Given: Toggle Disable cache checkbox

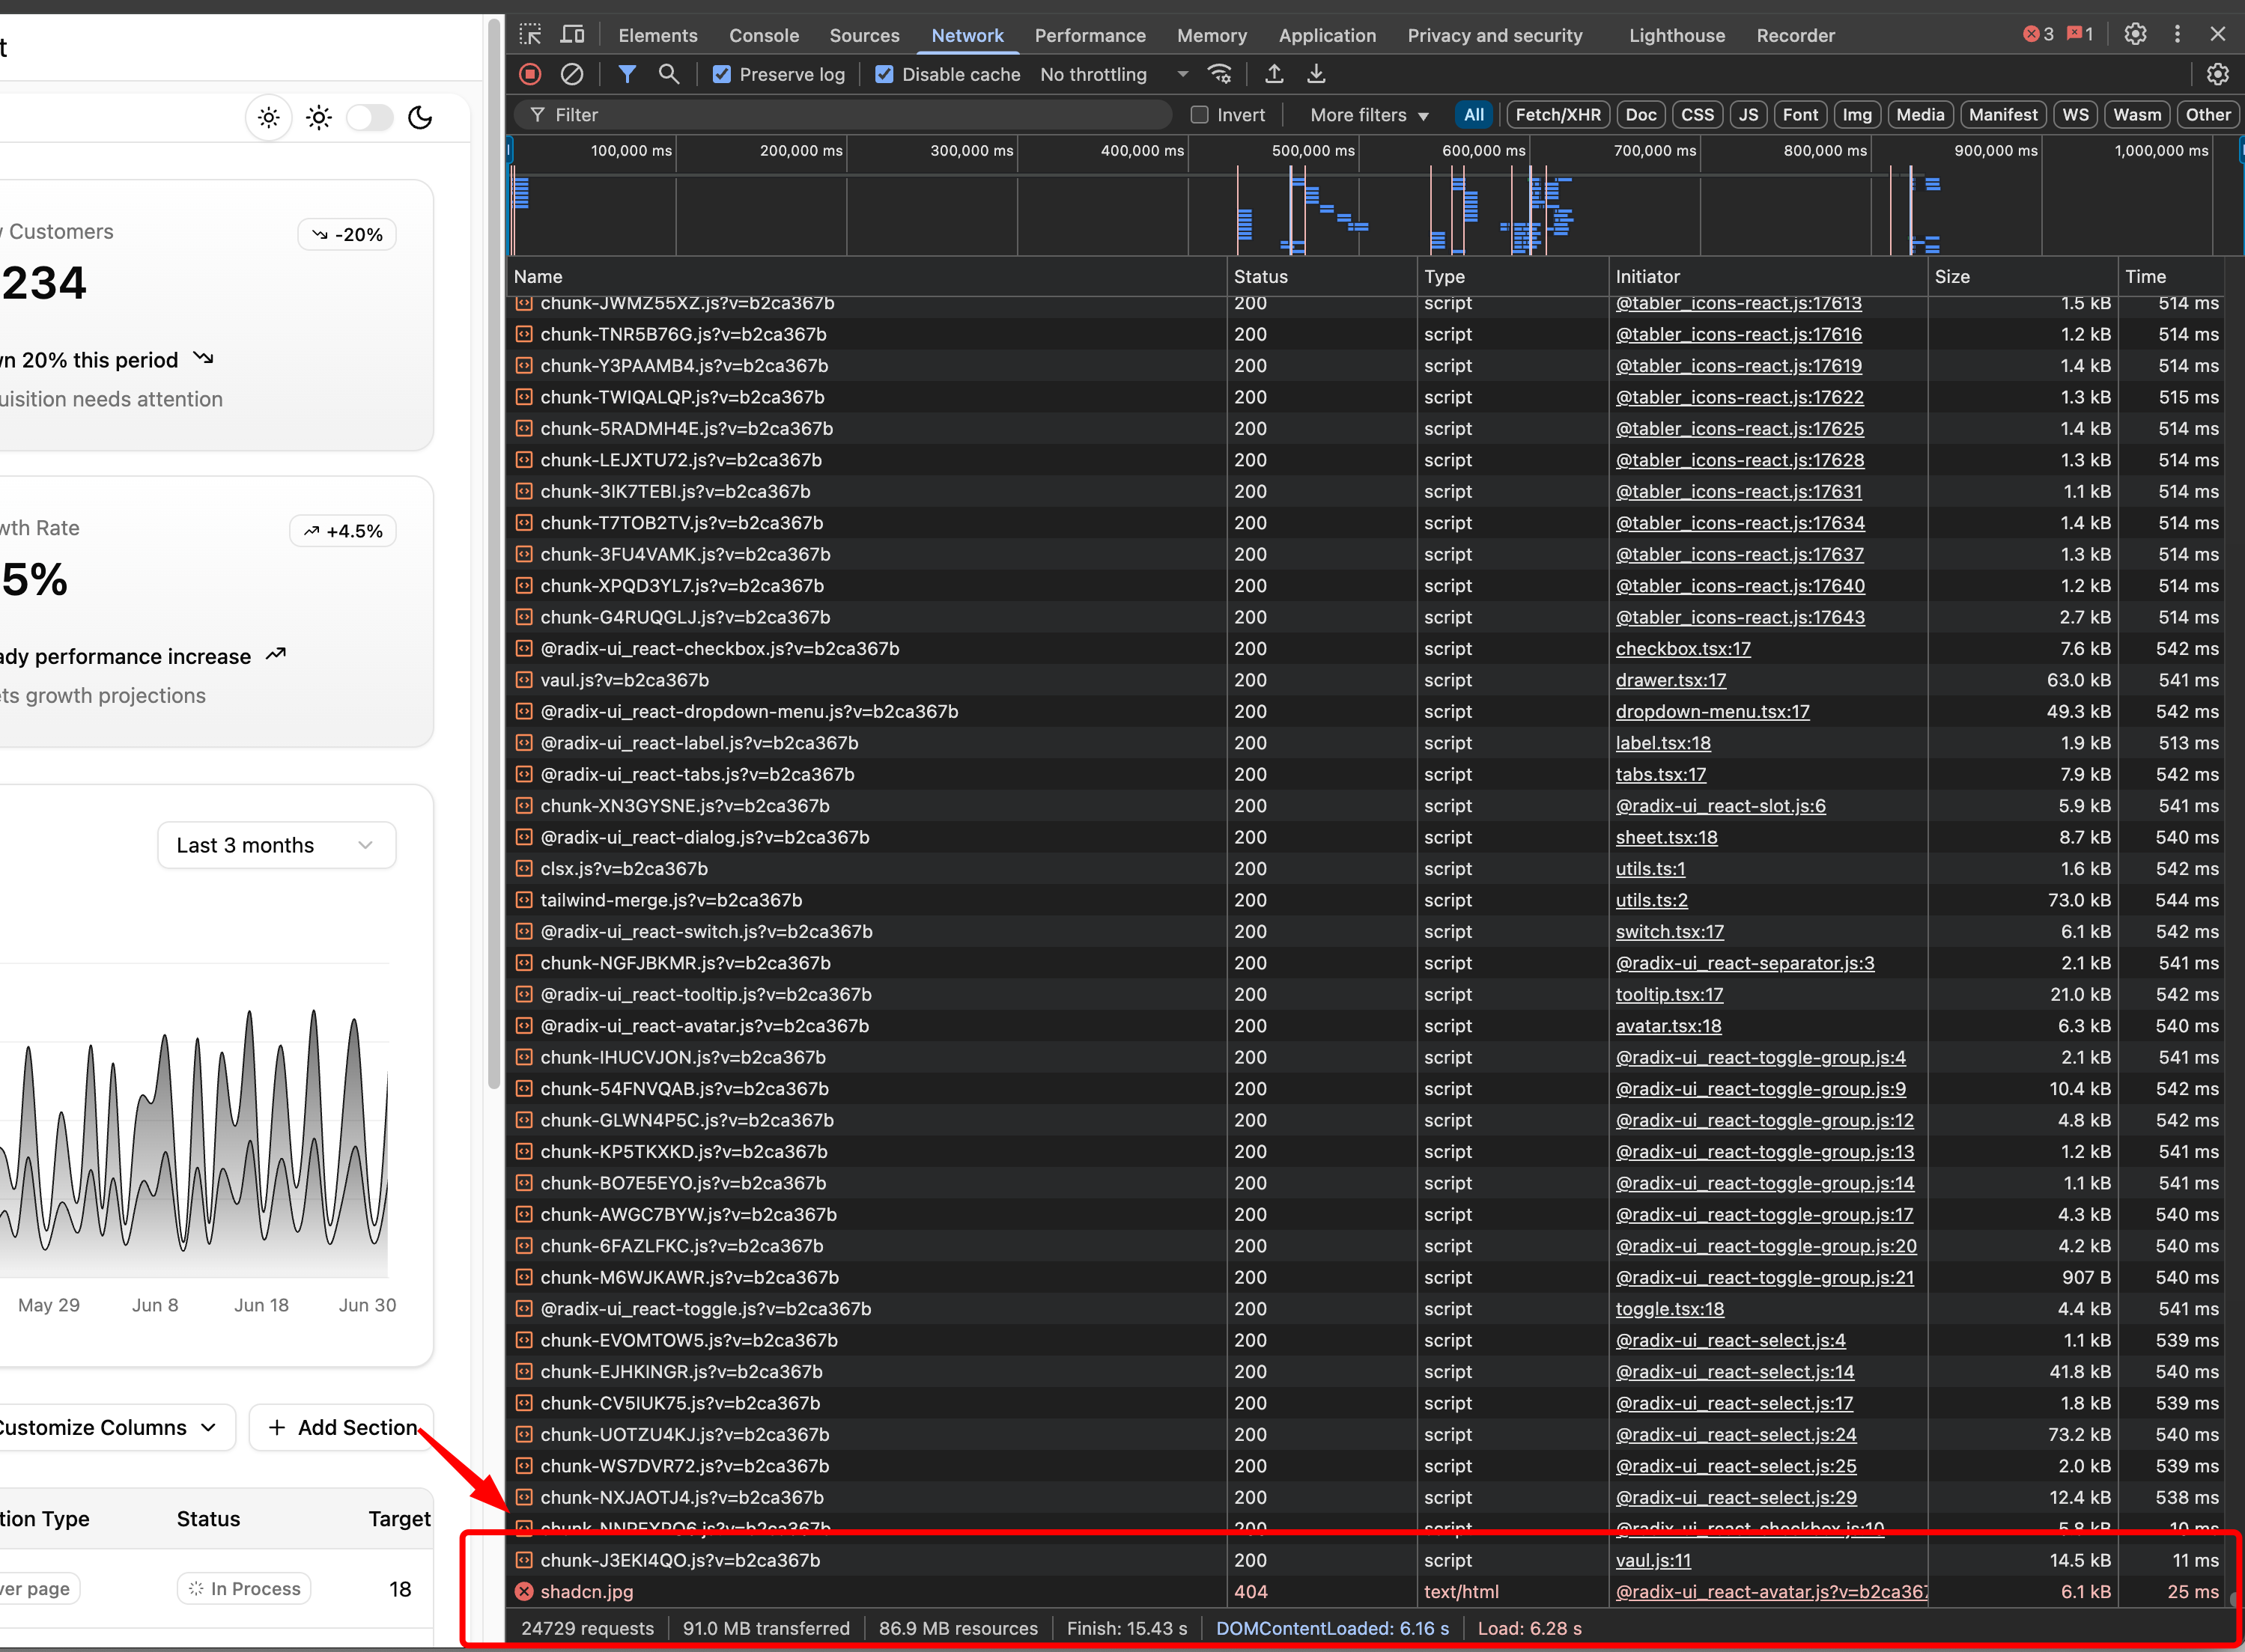Looking at the screenshot, I should tap(884, 74).
